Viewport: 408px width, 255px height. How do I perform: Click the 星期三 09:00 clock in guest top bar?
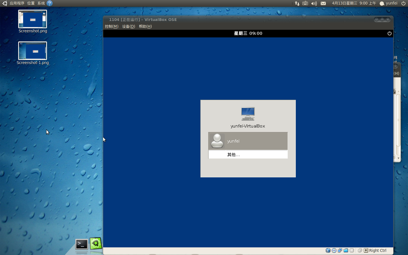coord(248,33)
